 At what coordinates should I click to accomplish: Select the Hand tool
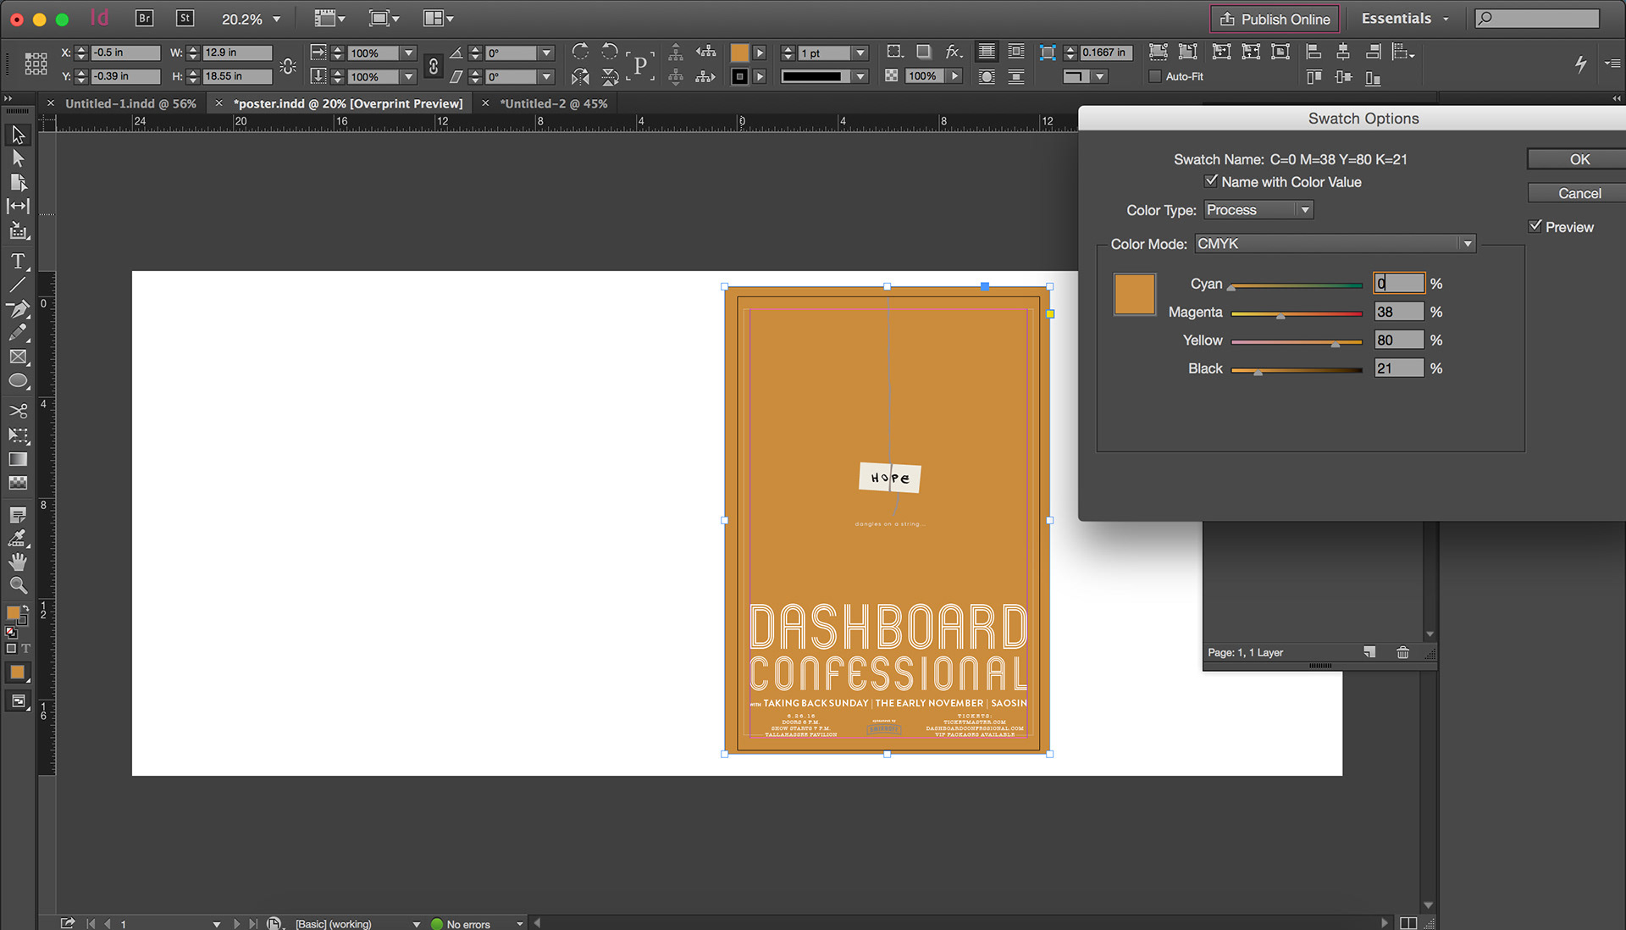coord(18,562)
